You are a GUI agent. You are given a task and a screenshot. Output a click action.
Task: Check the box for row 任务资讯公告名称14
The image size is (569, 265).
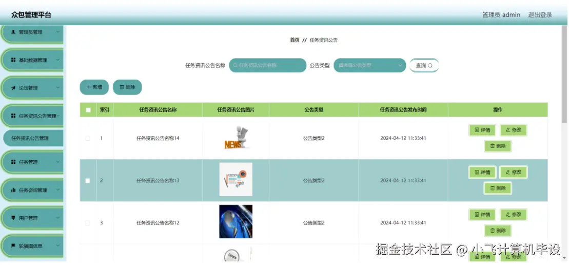coord(87,138)
